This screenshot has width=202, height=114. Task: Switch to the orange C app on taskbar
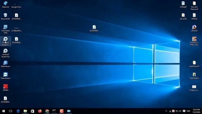point(62,111)
